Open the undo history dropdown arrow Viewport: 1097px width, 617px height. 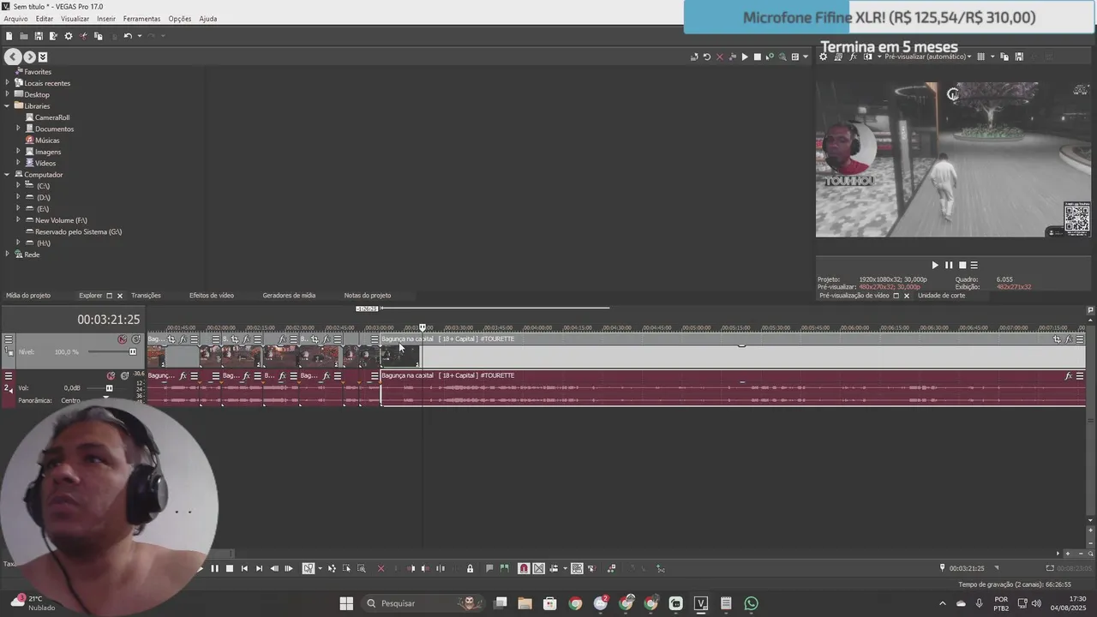[138, 36]
